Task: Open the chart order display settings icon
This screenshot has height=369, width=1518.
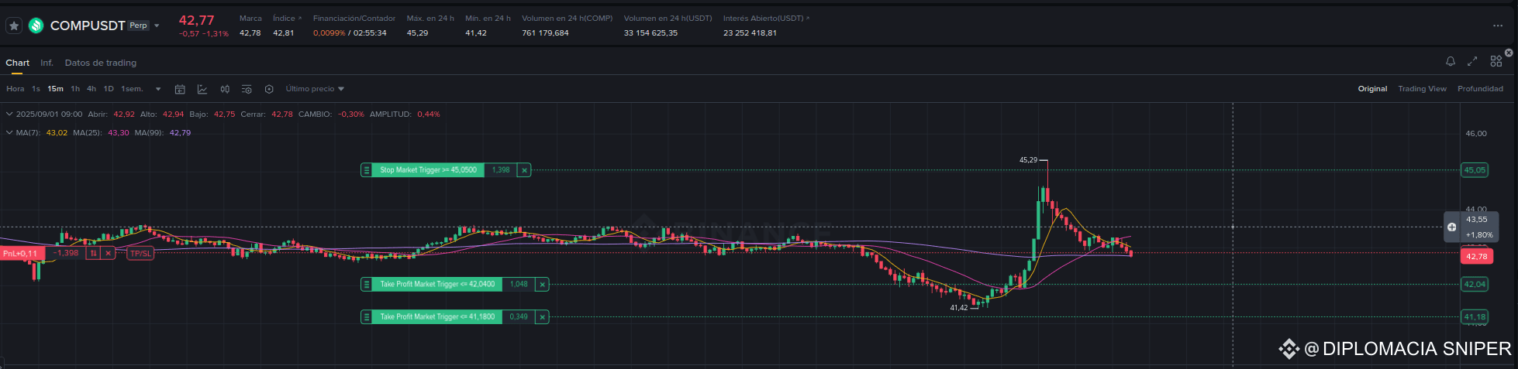Action: point(247,89)
